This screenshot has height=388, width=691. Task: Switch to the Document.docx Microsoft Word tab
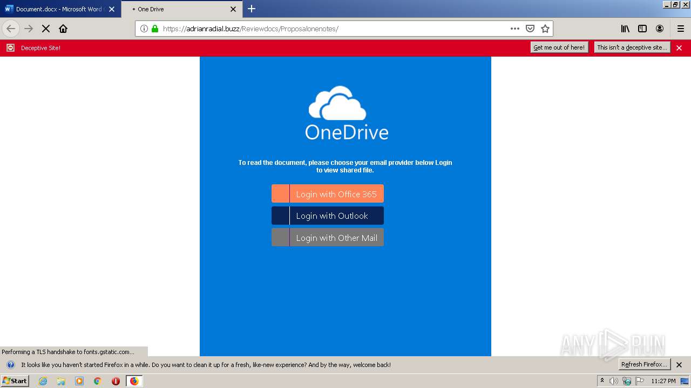60,9
